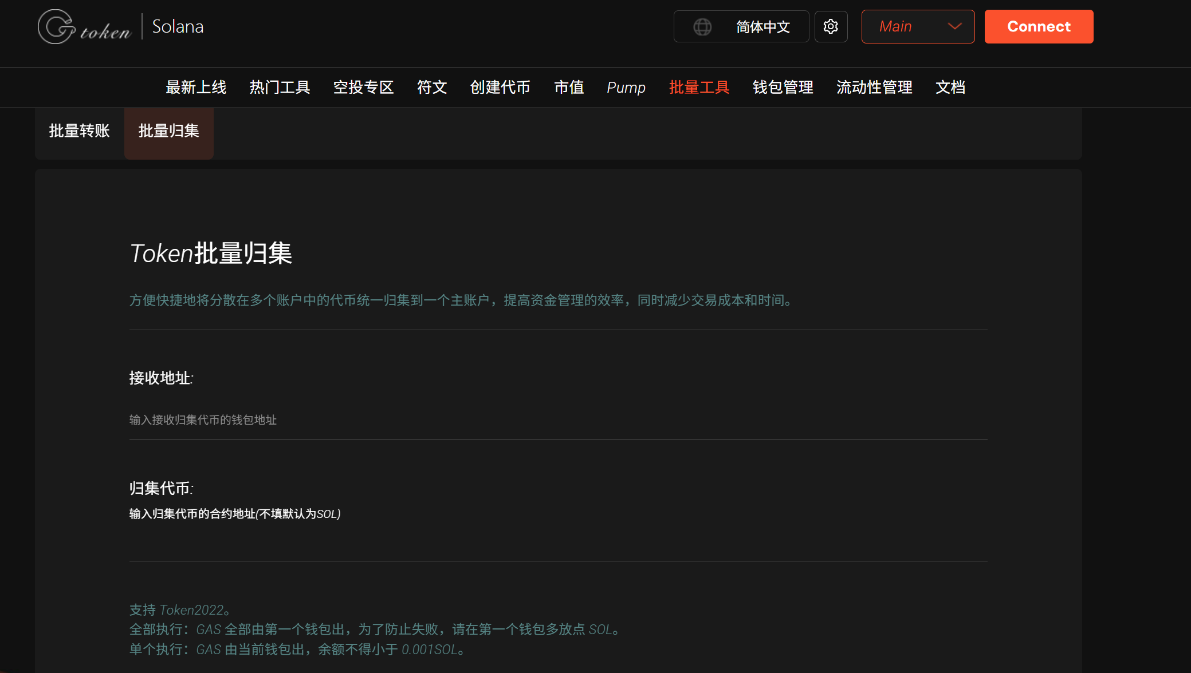Switch to the 批量转账 tab
This screenshot has height=673, width=1191.
click(79, 131)
